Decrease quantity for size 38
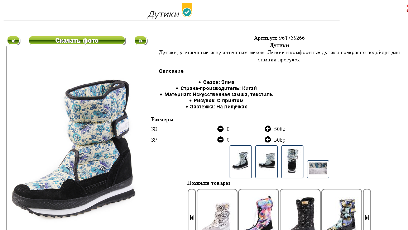The width and height of the screenshot is (408, 230). click(x=220, y=129)
